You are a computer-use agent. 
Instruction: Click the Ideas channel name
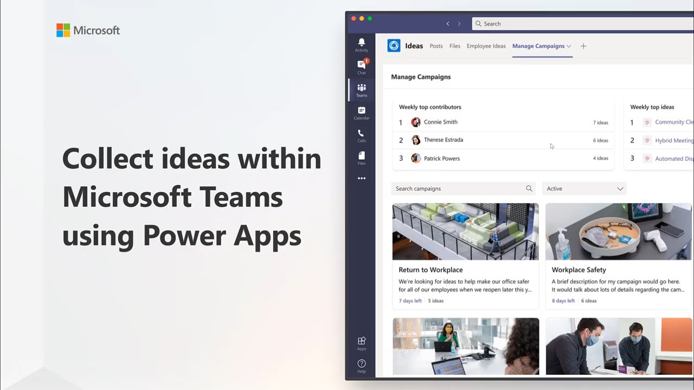click(414, 46)
